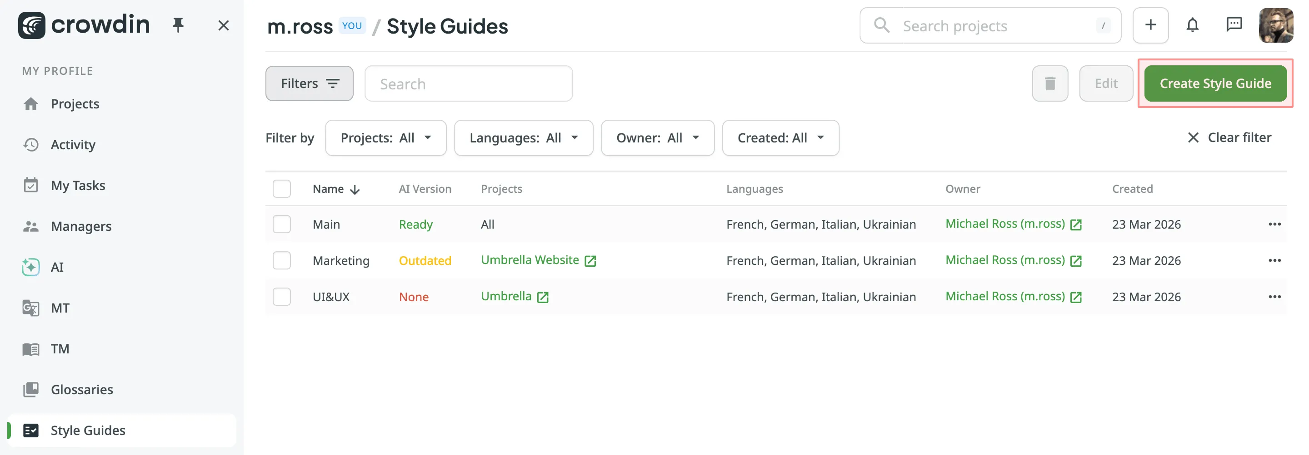
Task: Check the checkbox next to Main
Action: tap(281, 224)
